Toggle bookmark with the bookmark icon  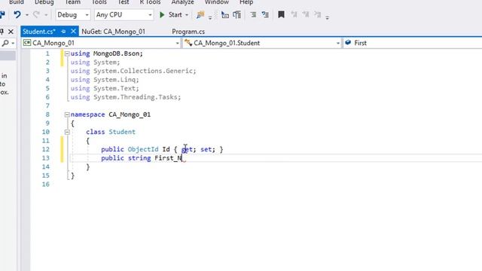(281, 14)
